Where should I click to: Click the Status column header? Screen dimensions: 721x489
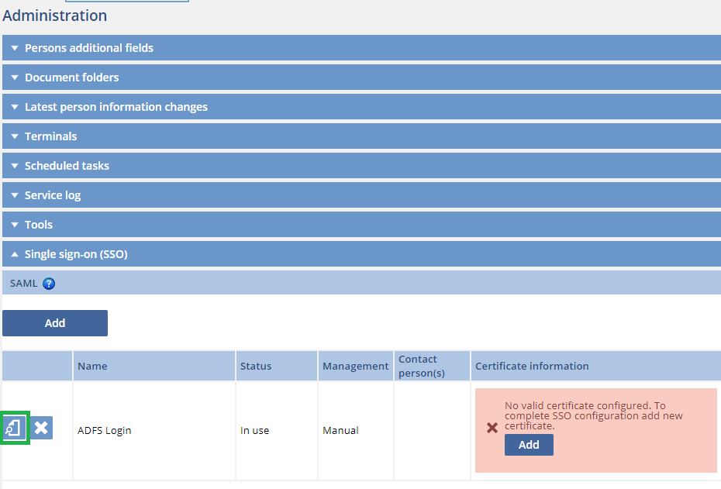[255, 366]
